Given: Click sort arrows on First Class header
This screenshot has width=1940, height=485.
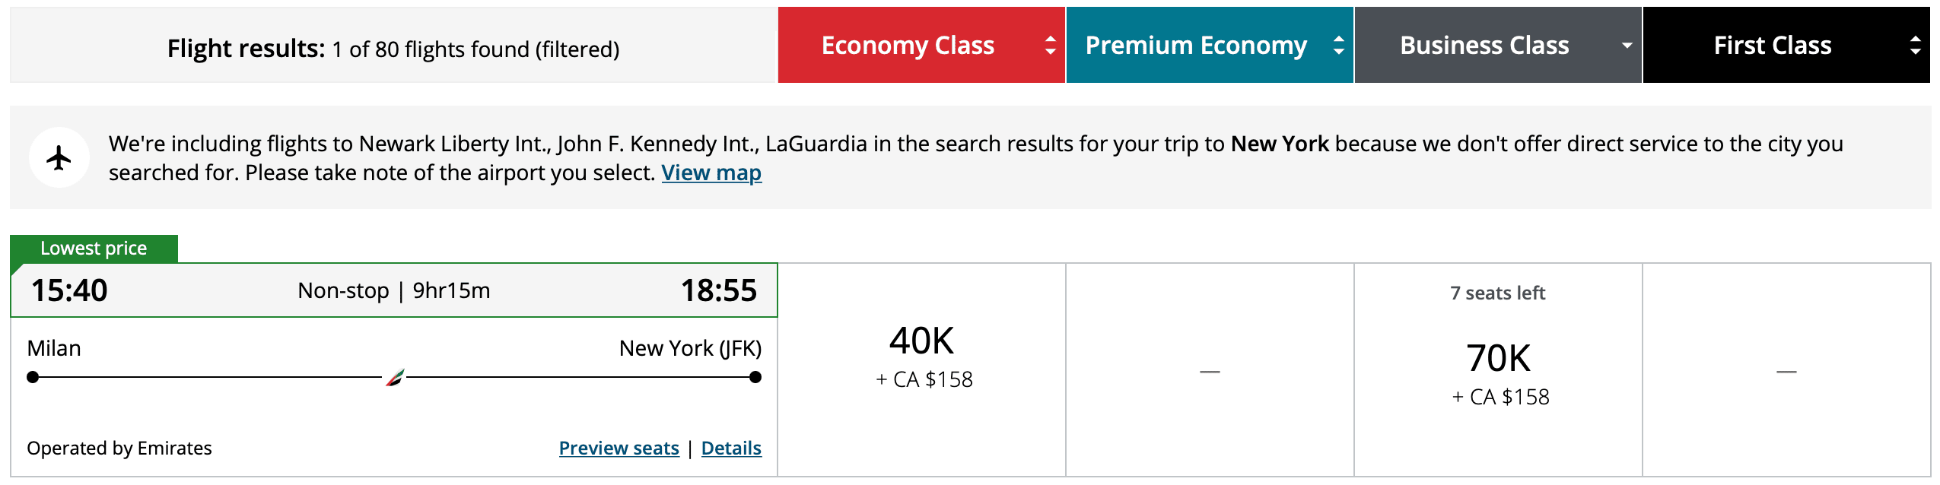Looking at the screenshot, I should pos(1915,46).
